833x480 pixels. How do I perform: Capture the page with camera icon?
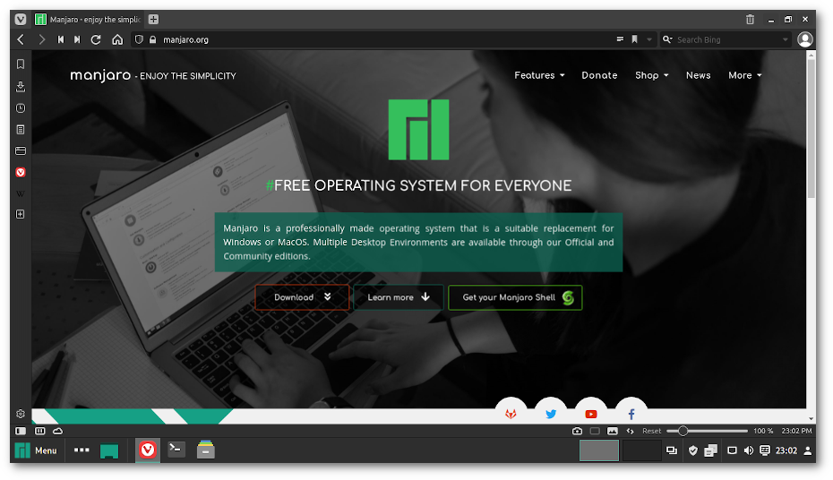point(578,431)
